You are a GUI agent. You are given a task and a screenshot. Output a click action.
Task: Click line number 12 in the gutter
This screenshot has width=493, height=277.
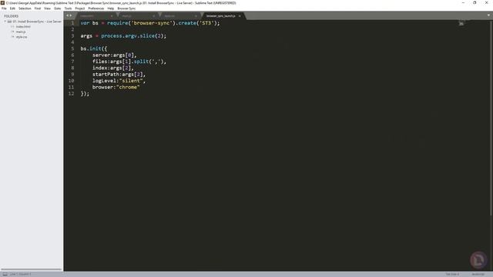pos(72,94)
